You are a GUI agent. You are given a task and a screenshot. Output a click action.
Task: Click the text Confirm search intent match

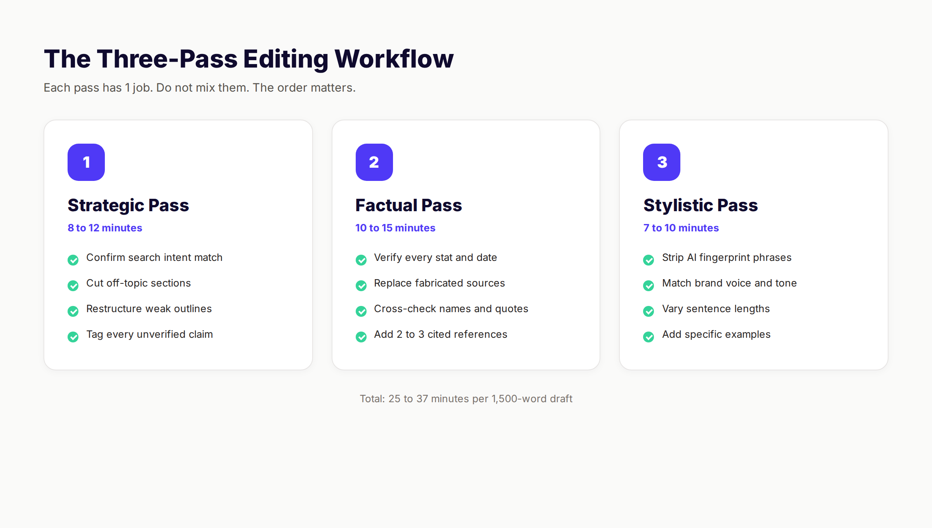154,257
